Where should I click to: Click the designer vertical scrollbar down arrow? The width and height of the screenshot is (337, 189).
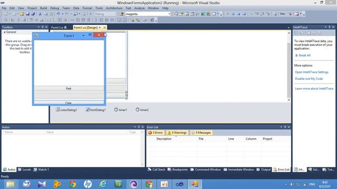click(x=289, y=100)
